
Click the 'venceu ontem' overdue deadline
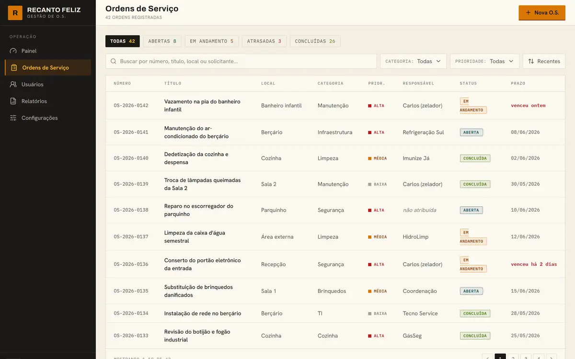[528, 106]
